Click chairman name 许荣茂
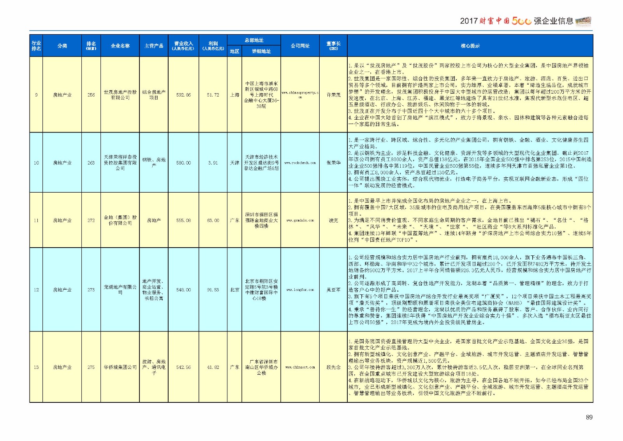This screenshot has width=623, height=441. (x=333, y=95)
